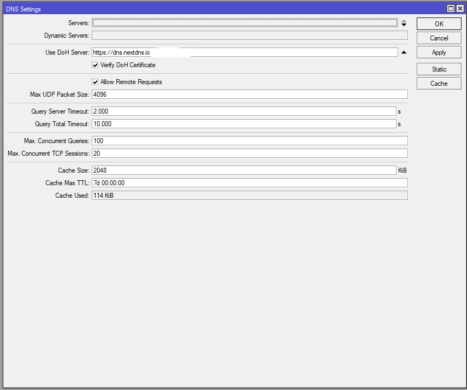Screen dimensions: 467x390
Task: Toggle Verify DoH Certificate checkbox
Action: [95, 65]
